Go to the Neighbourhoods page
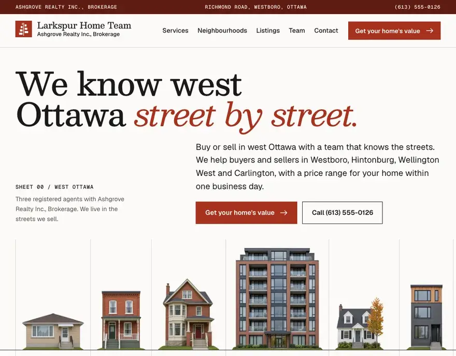The height and width of the screenshot is (356, 456). 222,31
